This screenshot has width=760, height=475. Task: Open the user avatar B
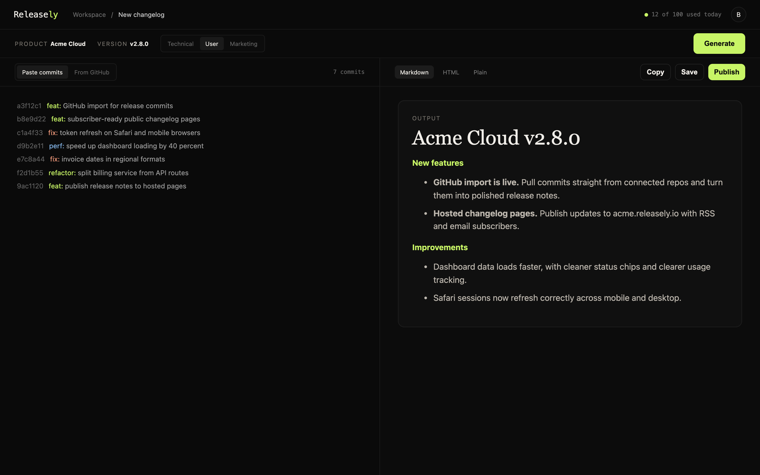click(738, 15)
